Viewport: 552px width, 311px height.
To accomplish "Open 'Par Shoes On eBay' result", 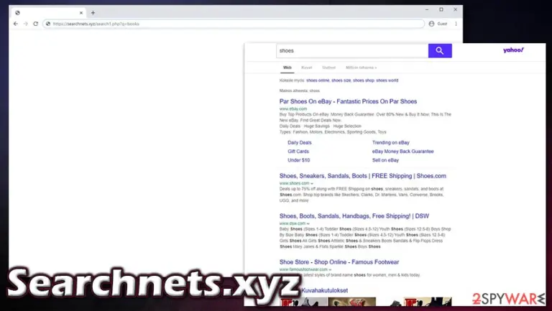I will pyautogui.click(x=348, y=101).
